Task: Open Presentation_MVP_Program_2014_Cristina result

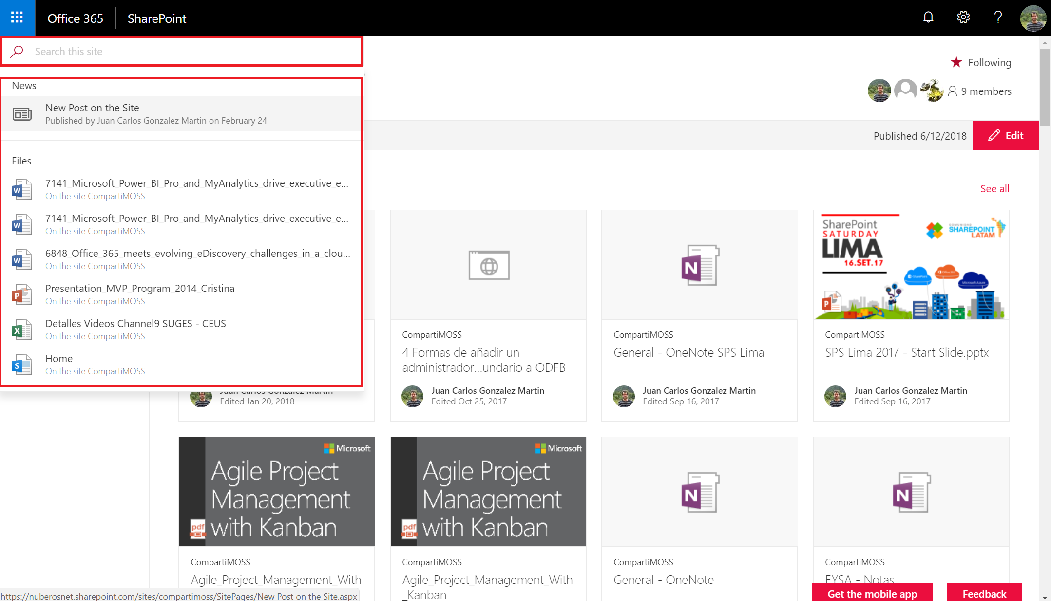Action: pos(182,294)
